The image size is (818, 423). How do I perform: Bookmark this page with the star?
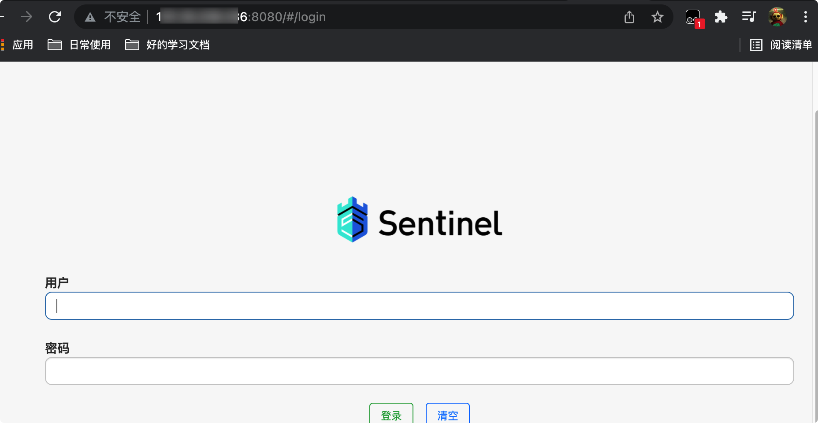click(658, 17)
